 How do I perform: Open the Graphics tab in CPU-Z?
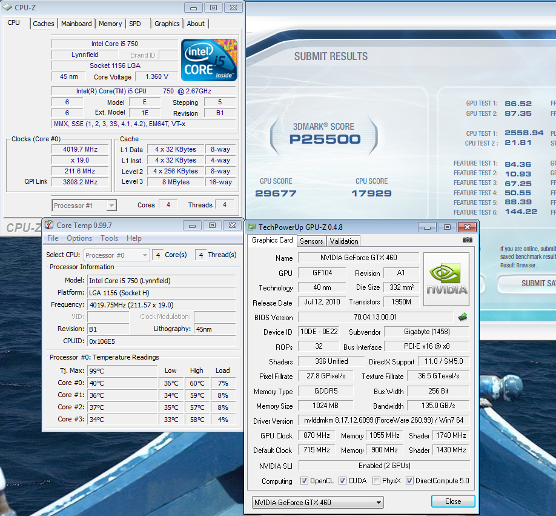167,24
